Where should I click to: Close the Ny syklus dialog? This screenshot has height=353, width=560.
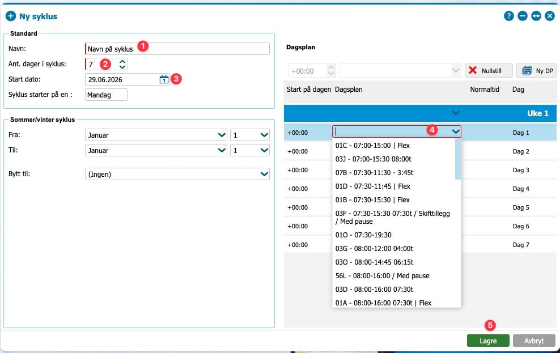(x=550, y=16)
